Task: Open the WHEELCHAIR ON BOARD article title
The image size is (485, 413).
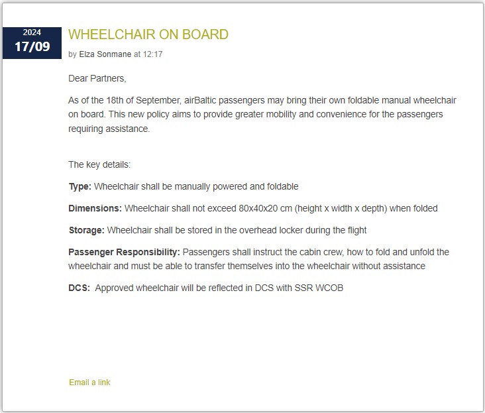Action: pos(148,34)
